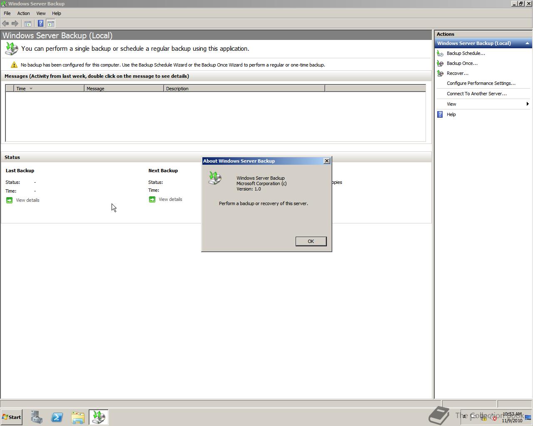Click the Actions pane header
Viewport: 533px width, 426px height.
tap(483, 34)
